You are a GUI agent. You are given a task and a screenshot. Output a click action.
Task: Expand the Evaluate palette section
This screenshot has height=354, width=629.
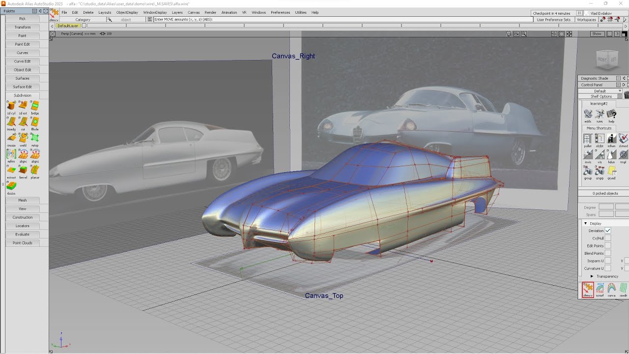coord(22,234)
